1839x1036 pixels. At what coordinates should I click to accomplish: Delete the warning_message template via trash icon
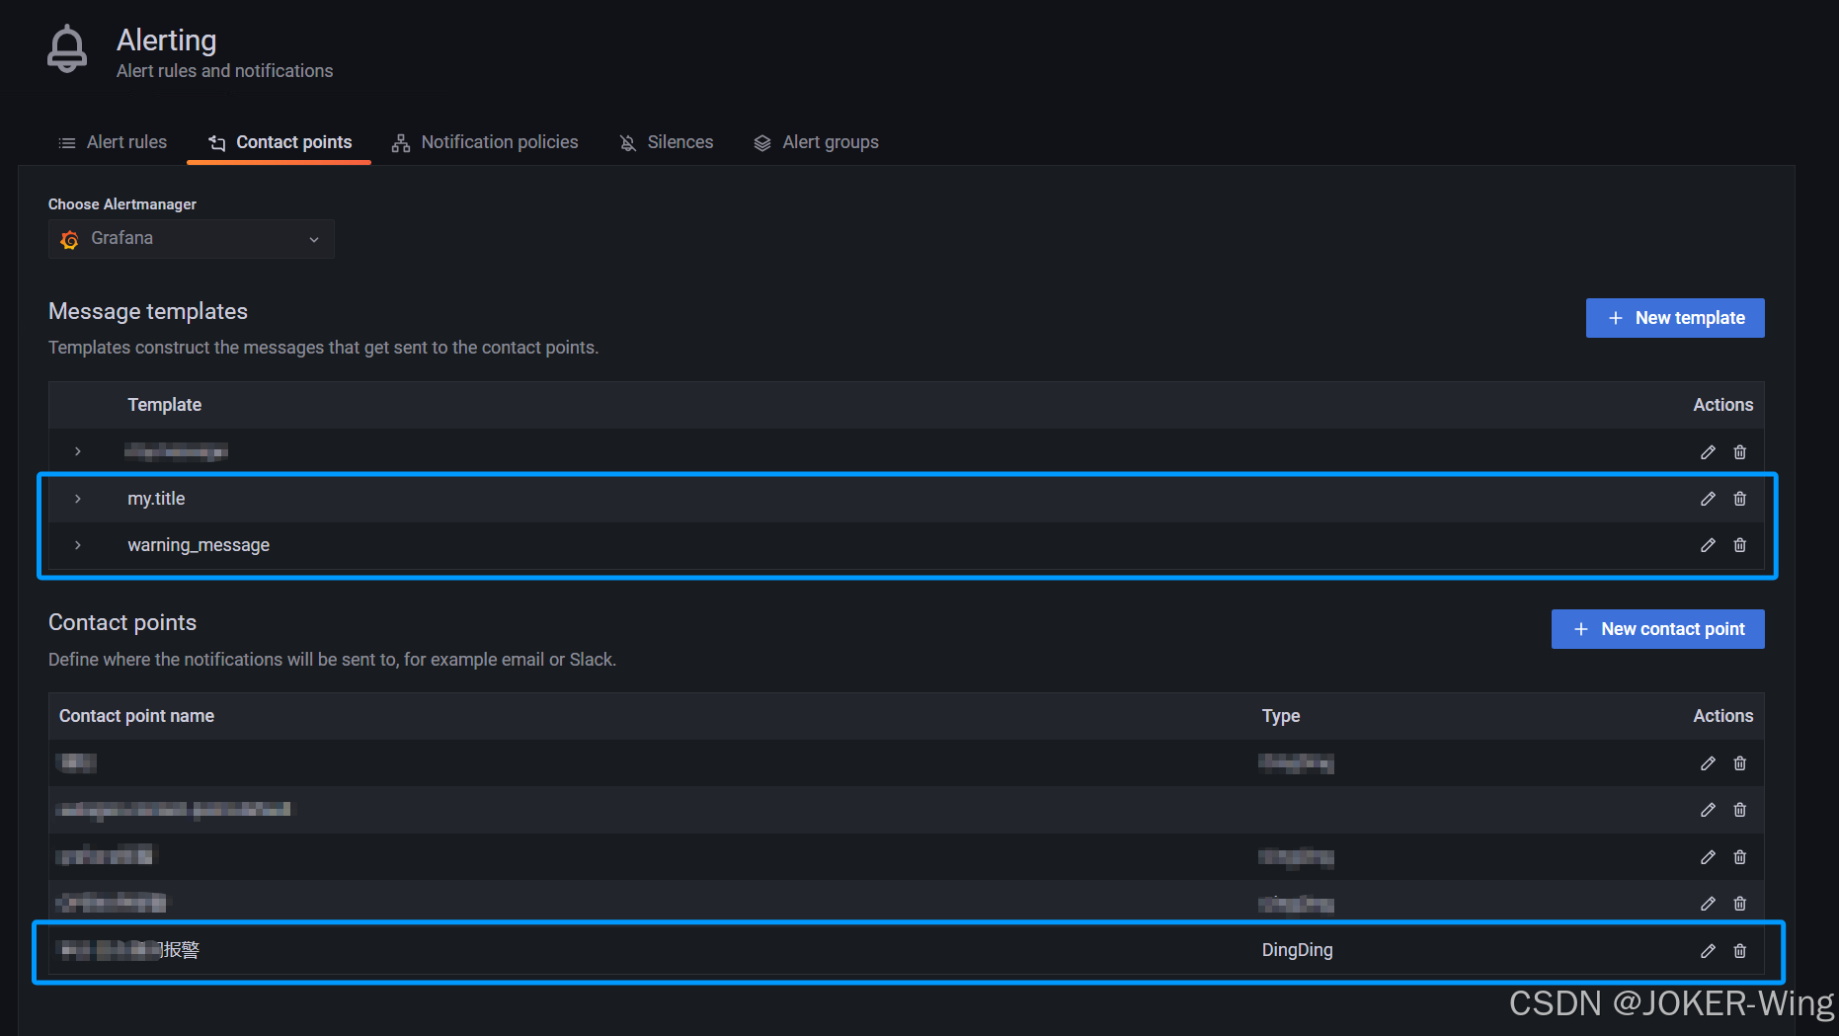point(1739,544)
